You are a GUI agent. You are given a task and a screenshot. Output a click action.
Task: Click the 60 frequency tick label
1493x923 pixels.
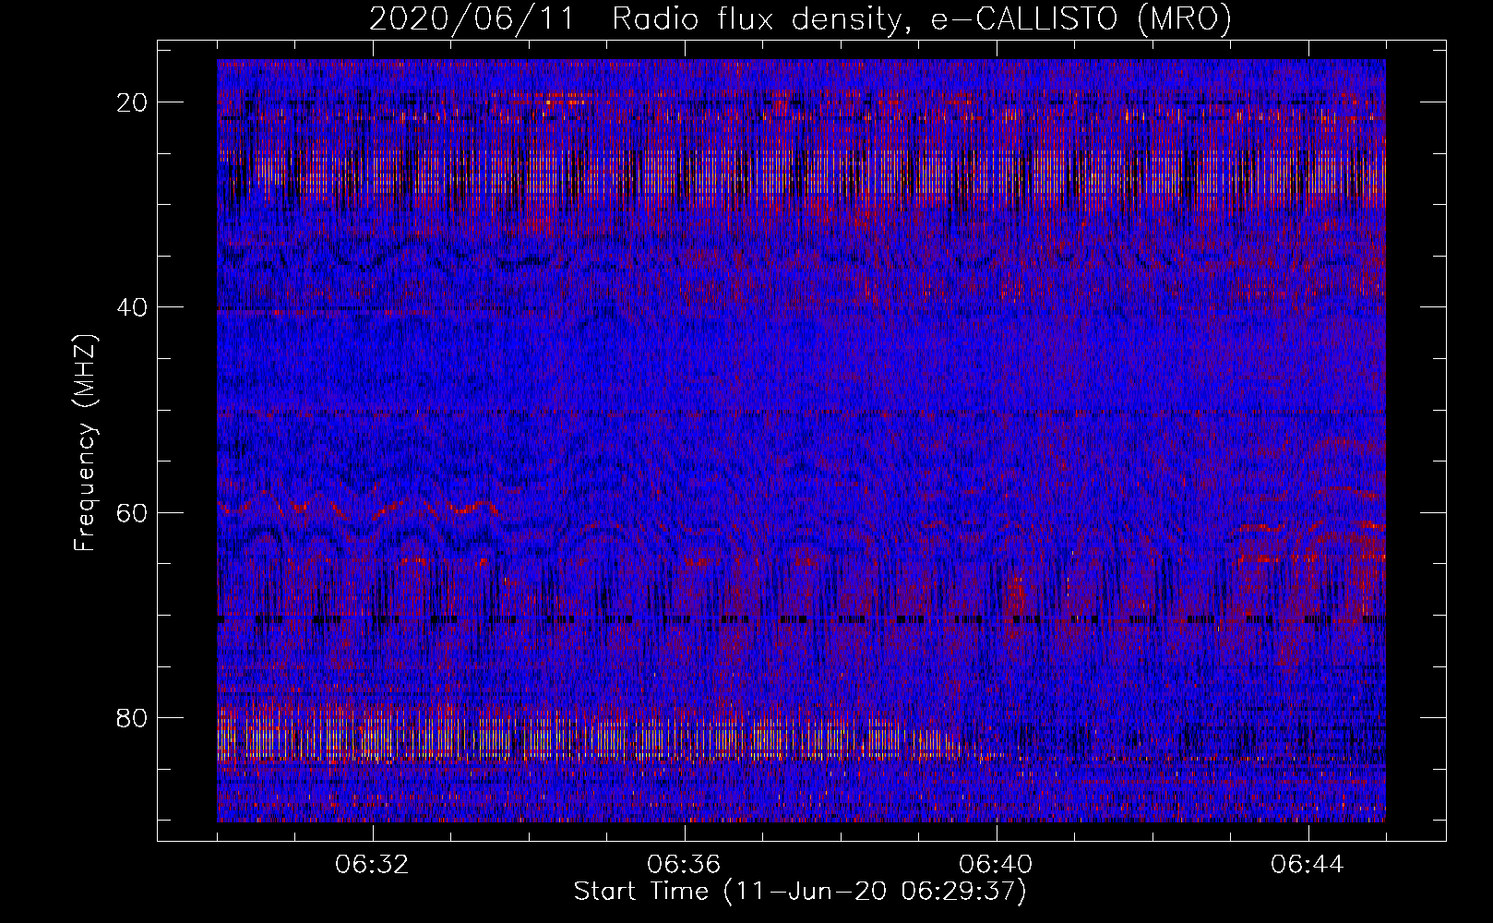(133, 512)
